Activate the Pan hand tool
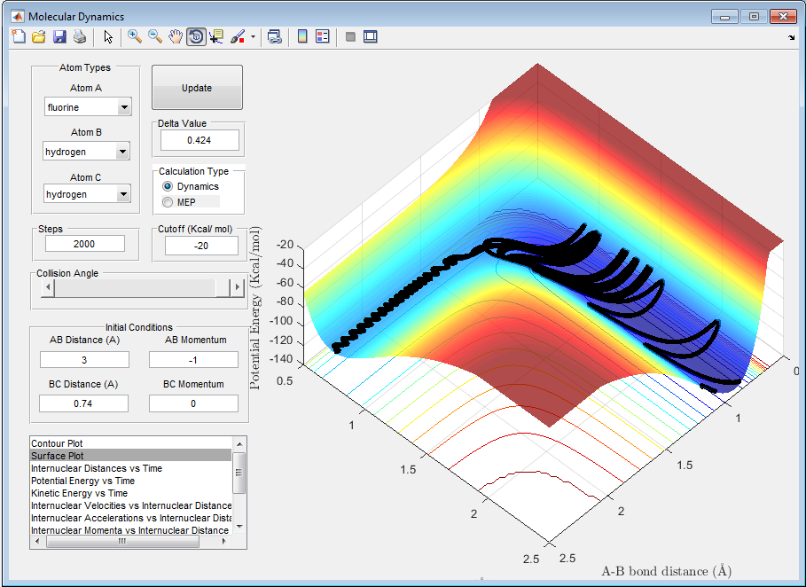The image size is (806, 587). (x=176, y=36)
